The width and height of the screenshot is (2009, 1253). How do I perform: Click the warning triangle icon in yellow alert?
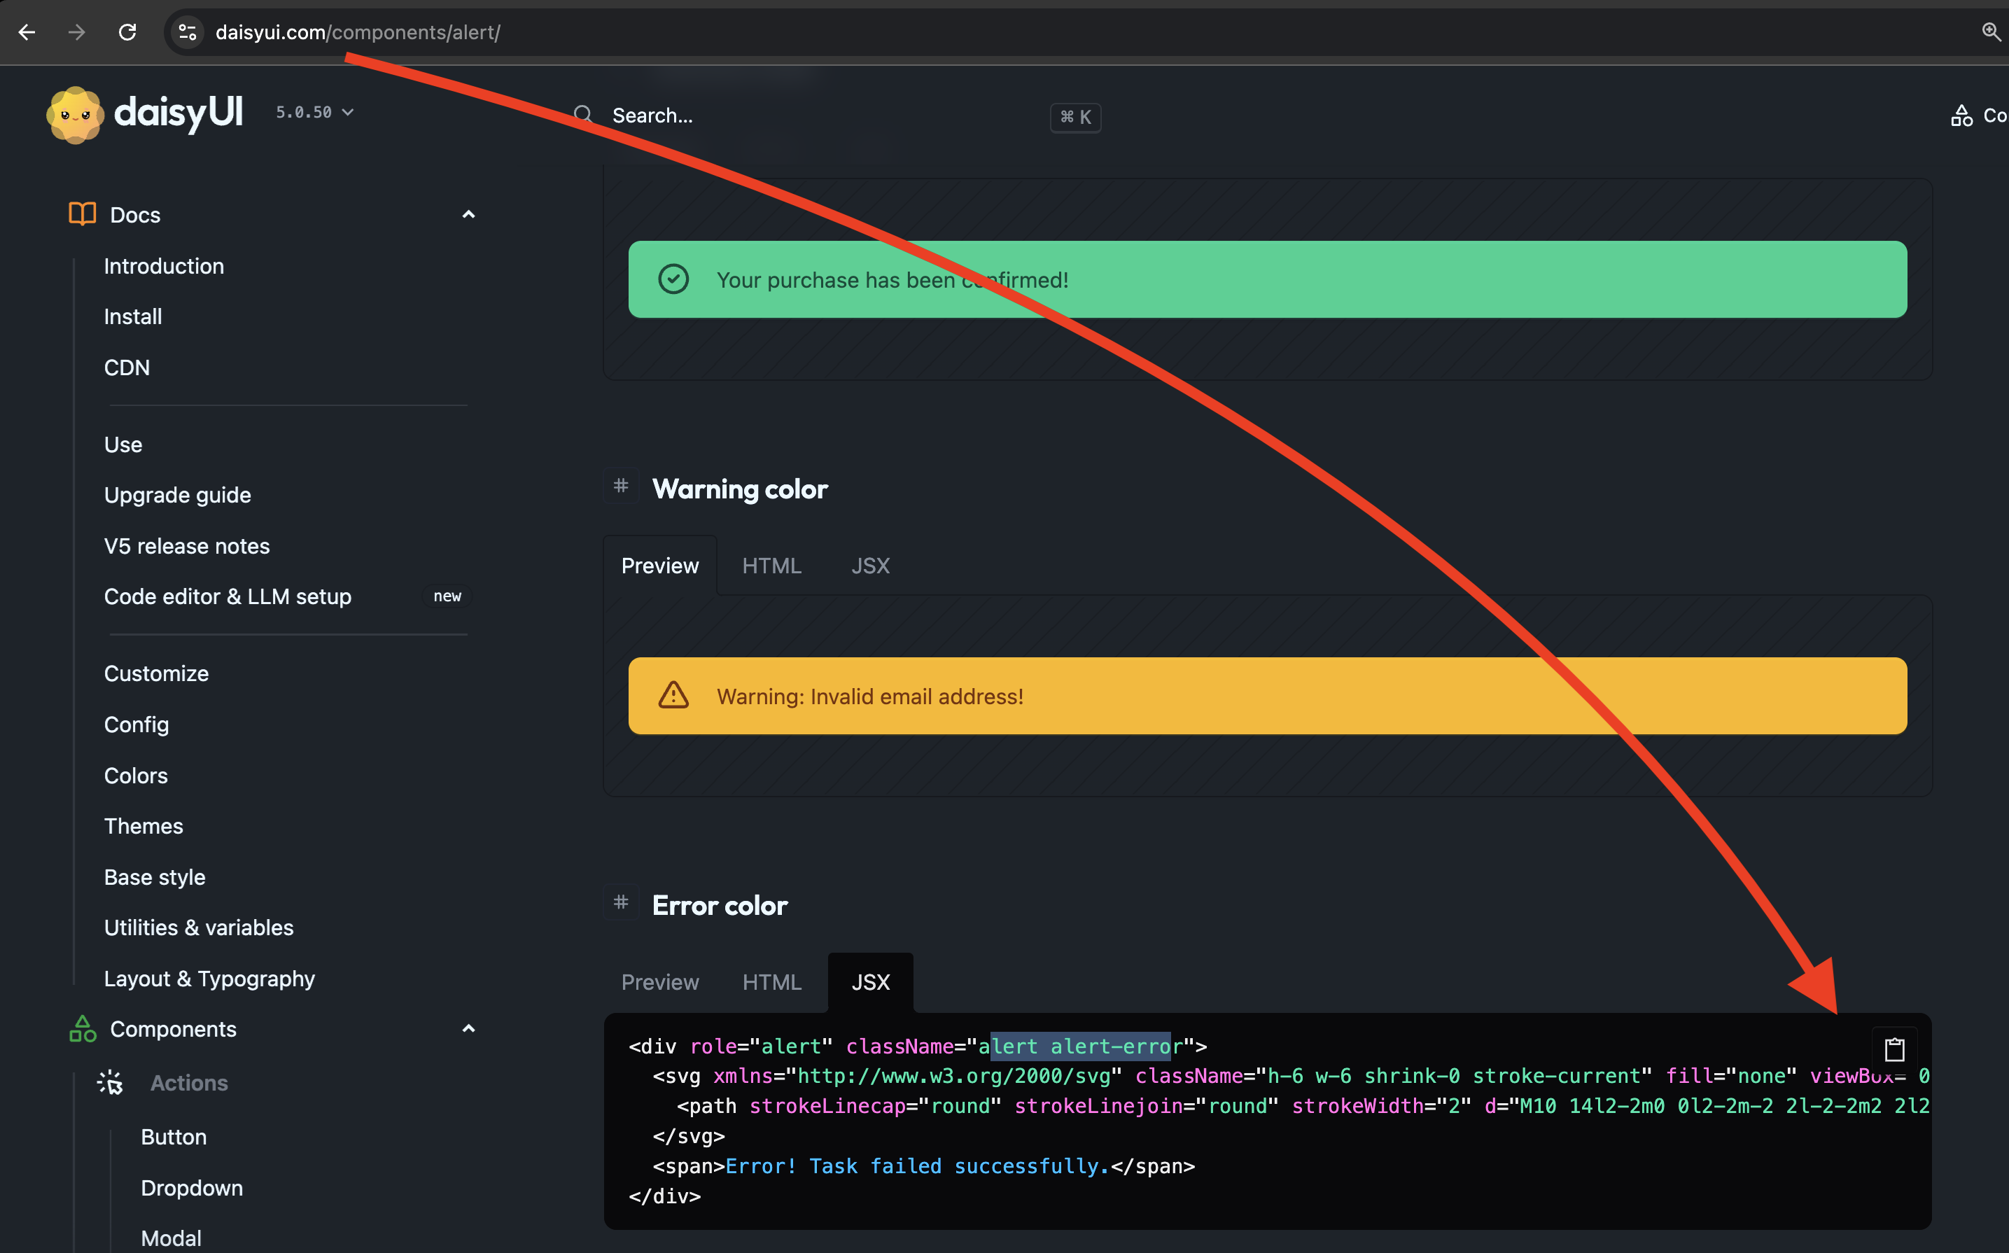tap(673, 695)
